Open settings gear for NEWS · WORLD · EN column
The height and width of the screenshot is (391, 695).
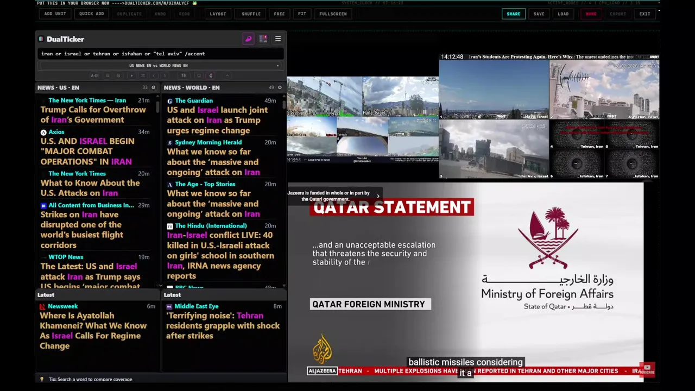click(x=280, y=87)
